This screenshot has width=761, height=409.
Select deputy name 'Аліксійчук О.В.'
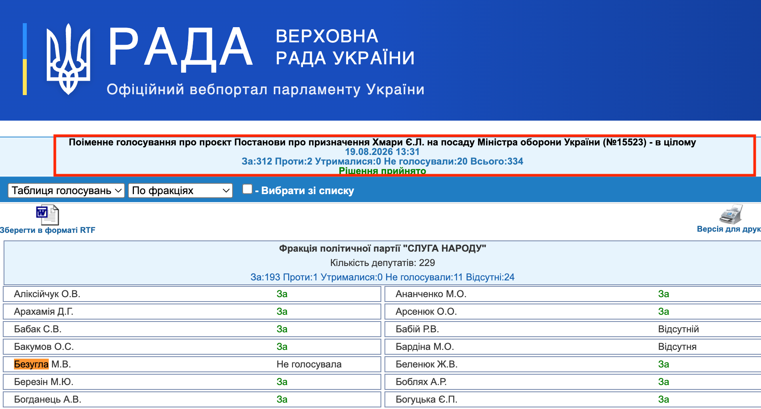click(x=47, y=294)
